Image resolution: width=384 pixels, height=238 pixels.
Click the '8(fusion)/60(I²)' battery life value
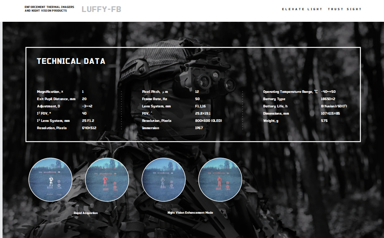(x=334, y=106)
